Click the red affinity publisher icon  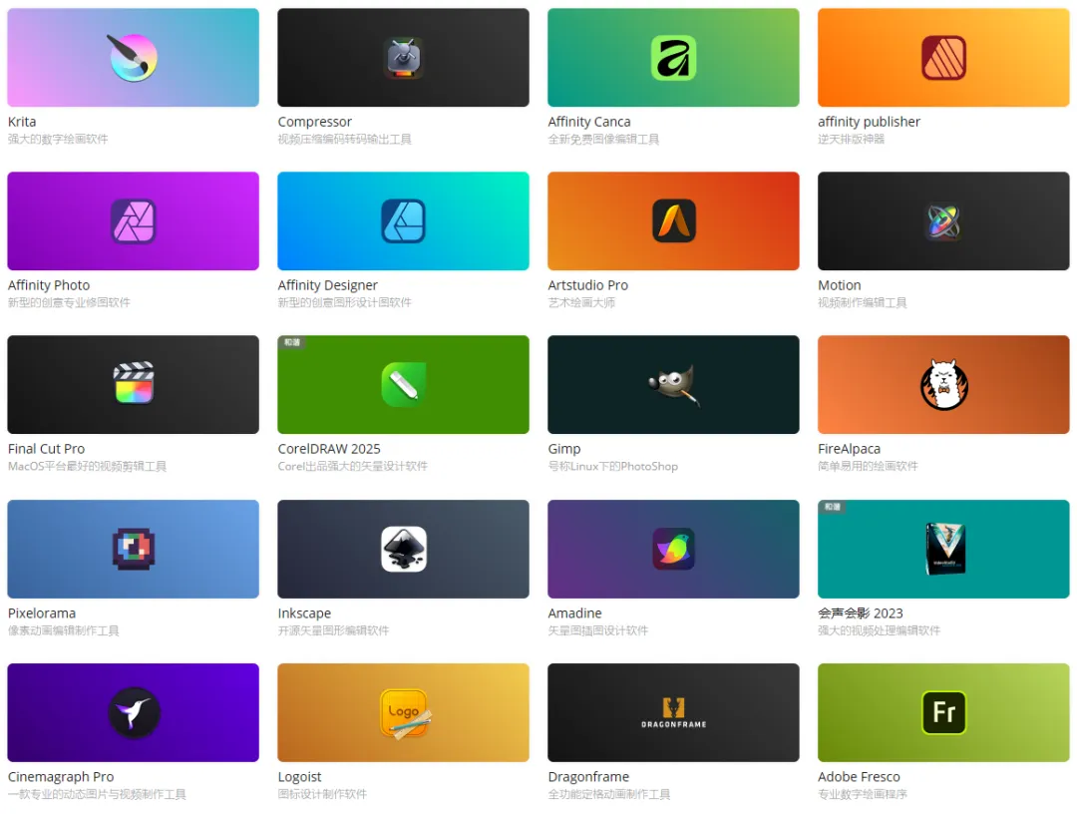point(943,58)
